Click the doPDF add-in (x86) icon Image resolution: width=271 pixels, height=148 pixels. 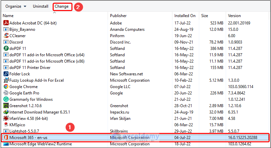pos(6,61)
